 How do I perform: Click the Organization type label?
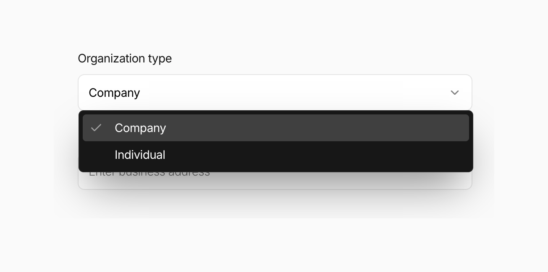[125, 59]
